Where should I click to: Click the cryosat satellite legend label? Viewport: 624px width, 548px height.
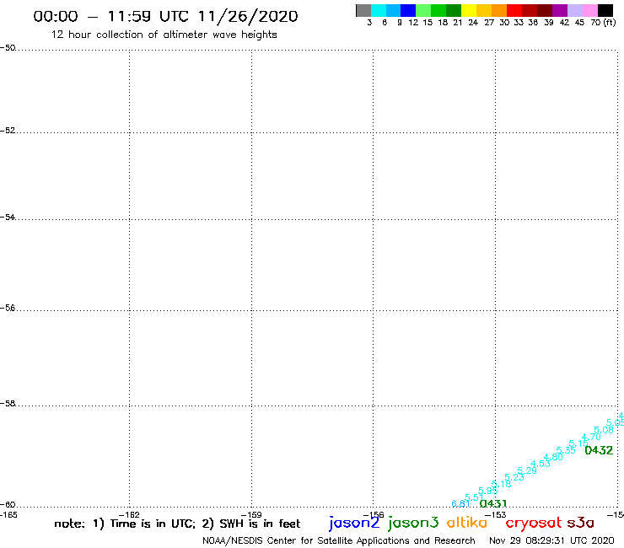point(533,523)
